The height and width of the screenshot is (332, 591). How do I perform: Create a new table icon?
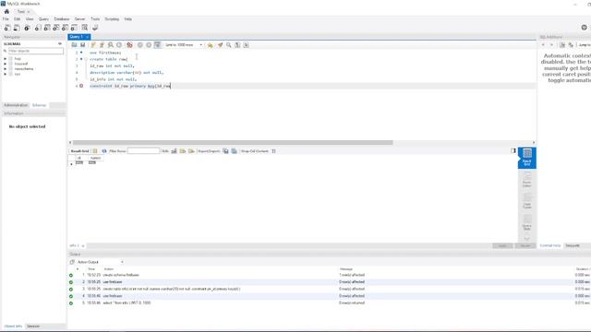click(x=47, y=28)
